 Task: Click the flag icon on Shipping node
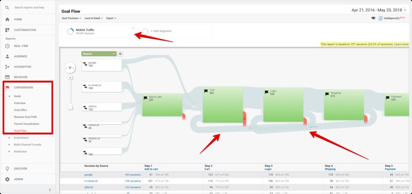327,94
